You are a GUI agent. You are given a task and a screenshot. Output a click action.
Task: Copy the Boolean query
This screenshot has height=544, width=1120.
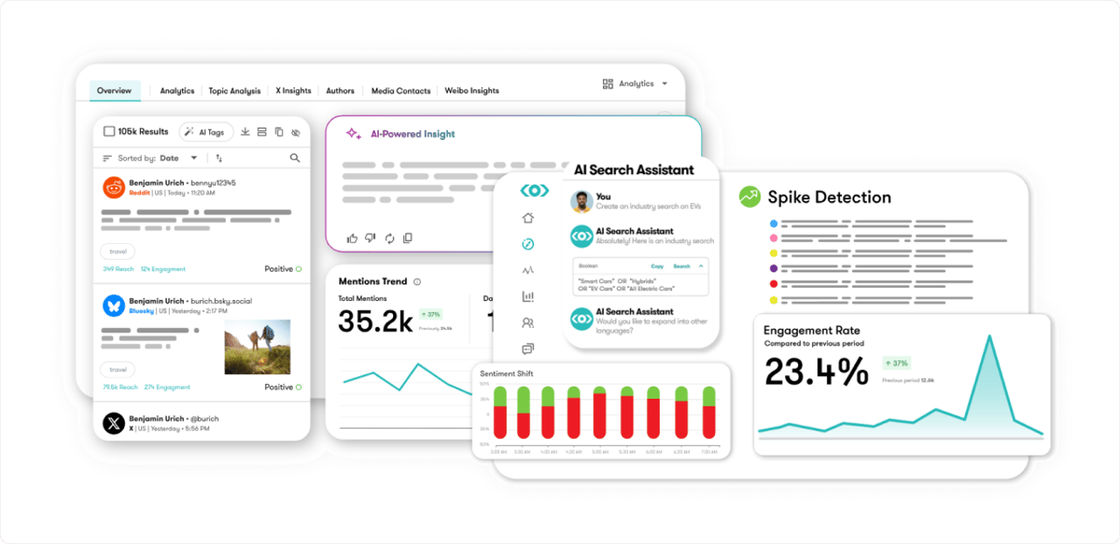tap(657, 266)
